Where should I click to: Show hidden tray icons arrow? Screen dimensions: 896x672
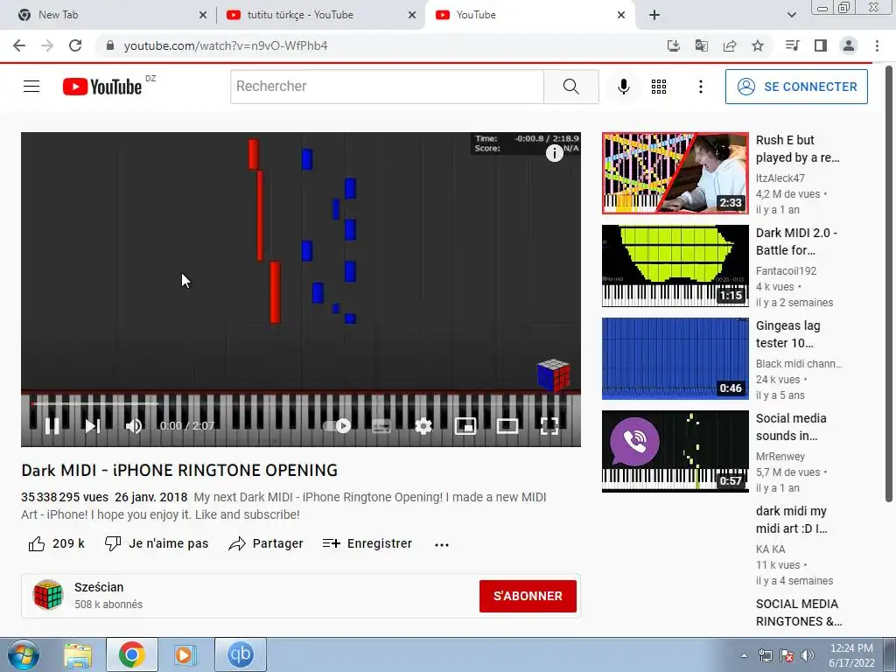[x=744, y=655]
